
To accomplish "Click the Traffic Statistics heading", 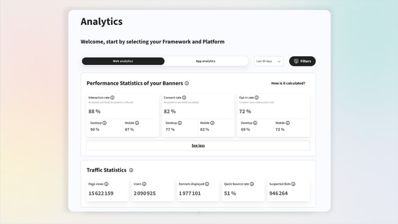I will tap(106, 170).
